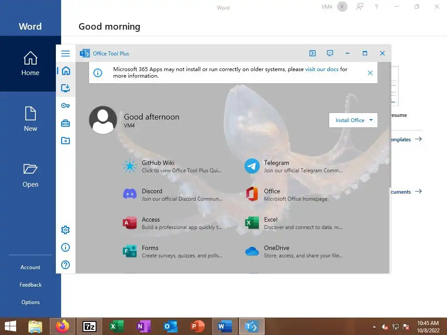Viewport: 447px width, 335px height.
Task: Select the Home icon in Office Tool Plus sidebar
Action: [66, 71]
